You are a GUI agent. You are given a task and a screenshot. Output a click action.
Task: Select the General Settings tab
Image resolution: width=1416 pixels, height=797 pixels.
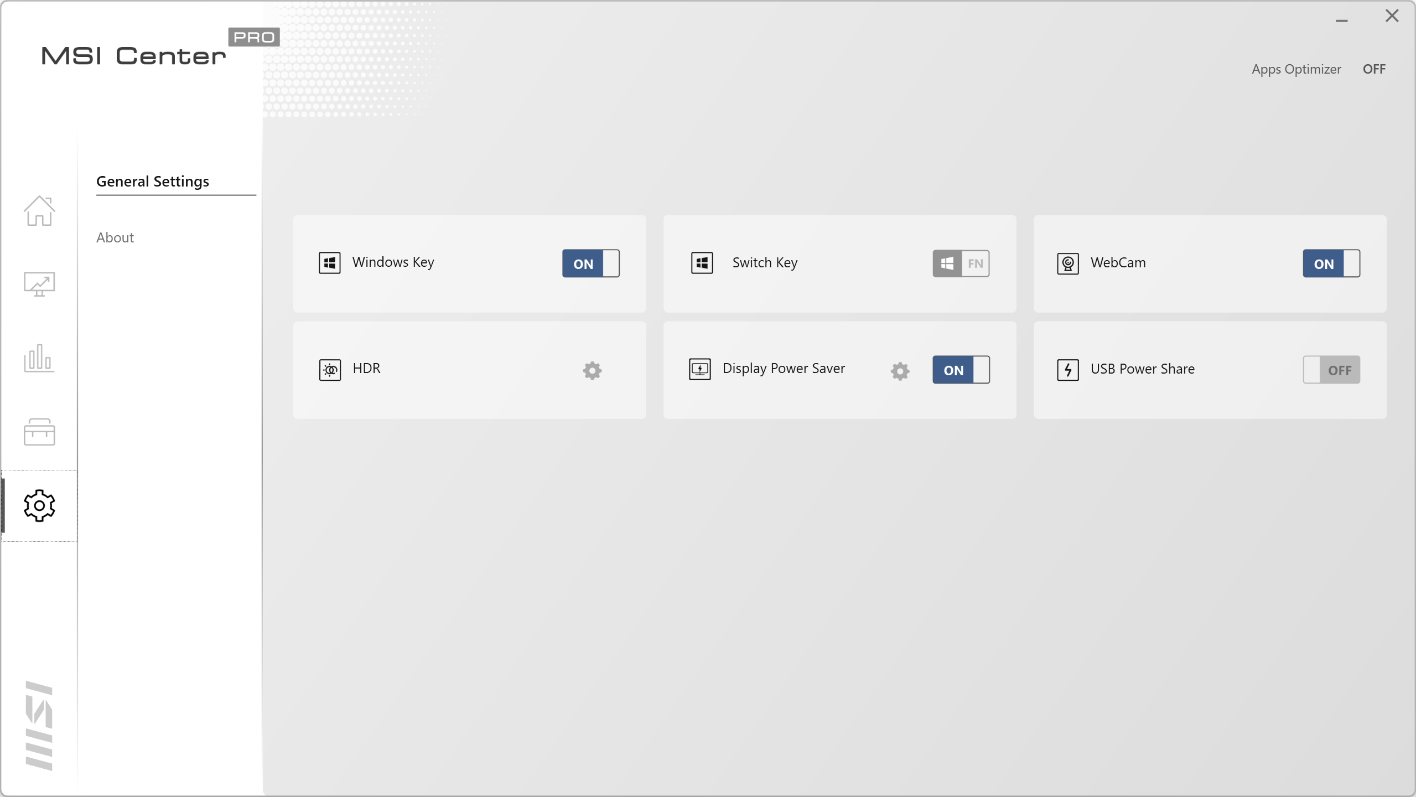point(153,182)
